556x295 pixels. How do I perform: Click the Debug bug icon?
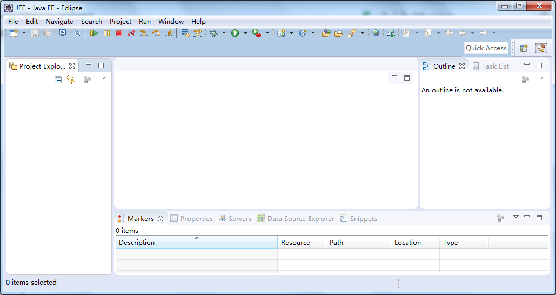tap(214, 33)
